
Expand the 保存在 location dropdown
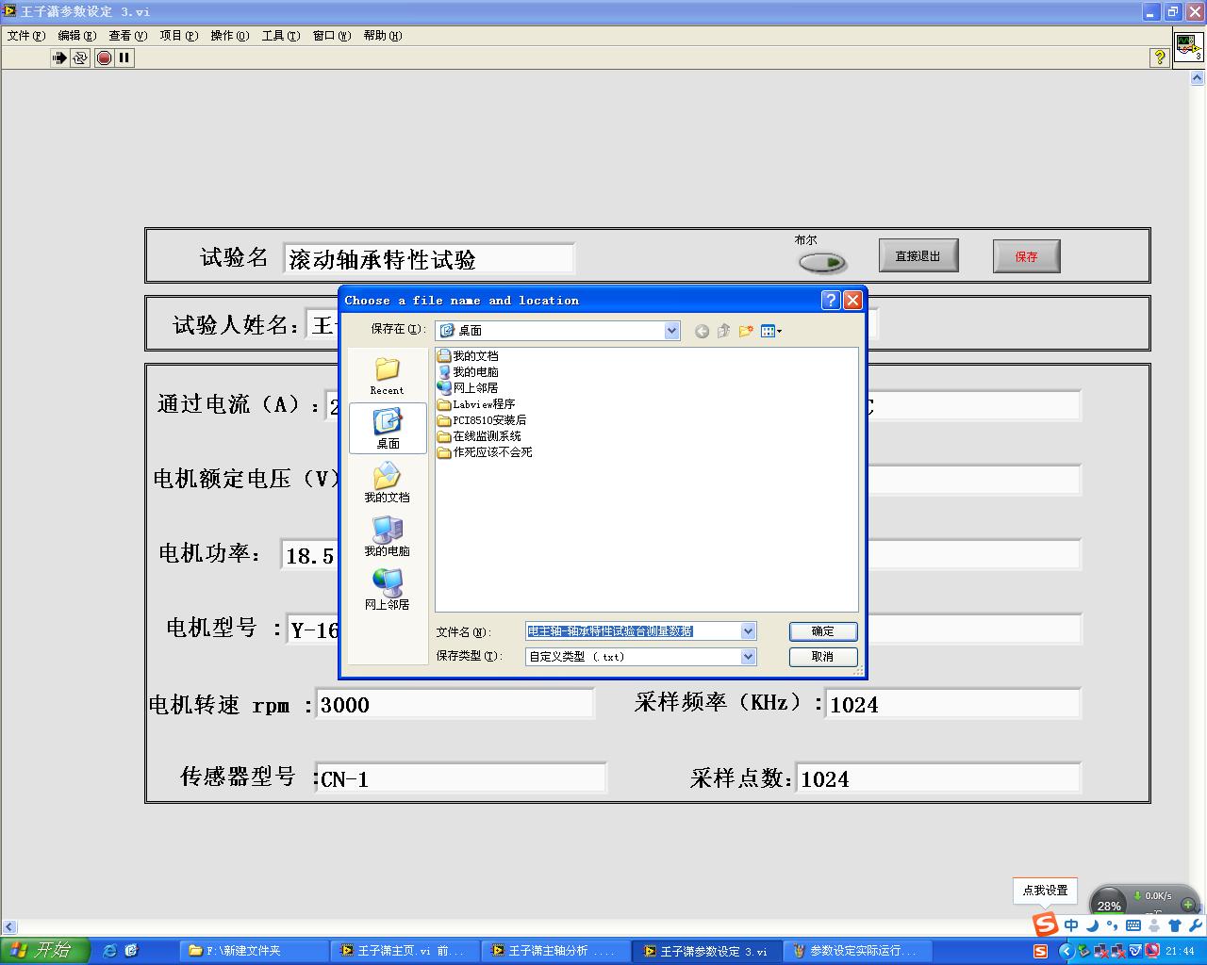tap(671, 331)
